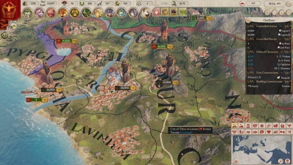The height and width of the screenshot is (165, 293).
Task: Open the hamburger menu on the minimap
Action: point(236,161)
